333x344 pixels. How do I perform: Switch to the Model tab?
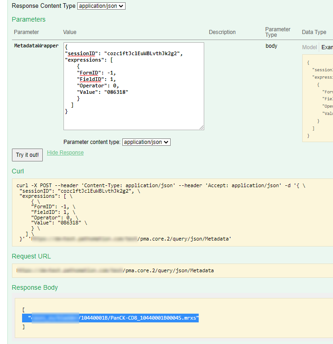[309, 47]
